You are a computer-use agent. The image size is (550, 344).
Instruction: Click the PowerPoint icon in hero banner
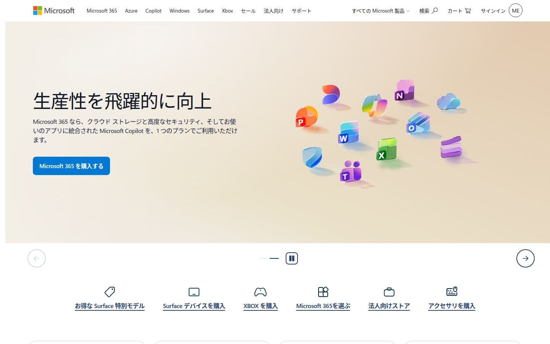pos(306,117)
